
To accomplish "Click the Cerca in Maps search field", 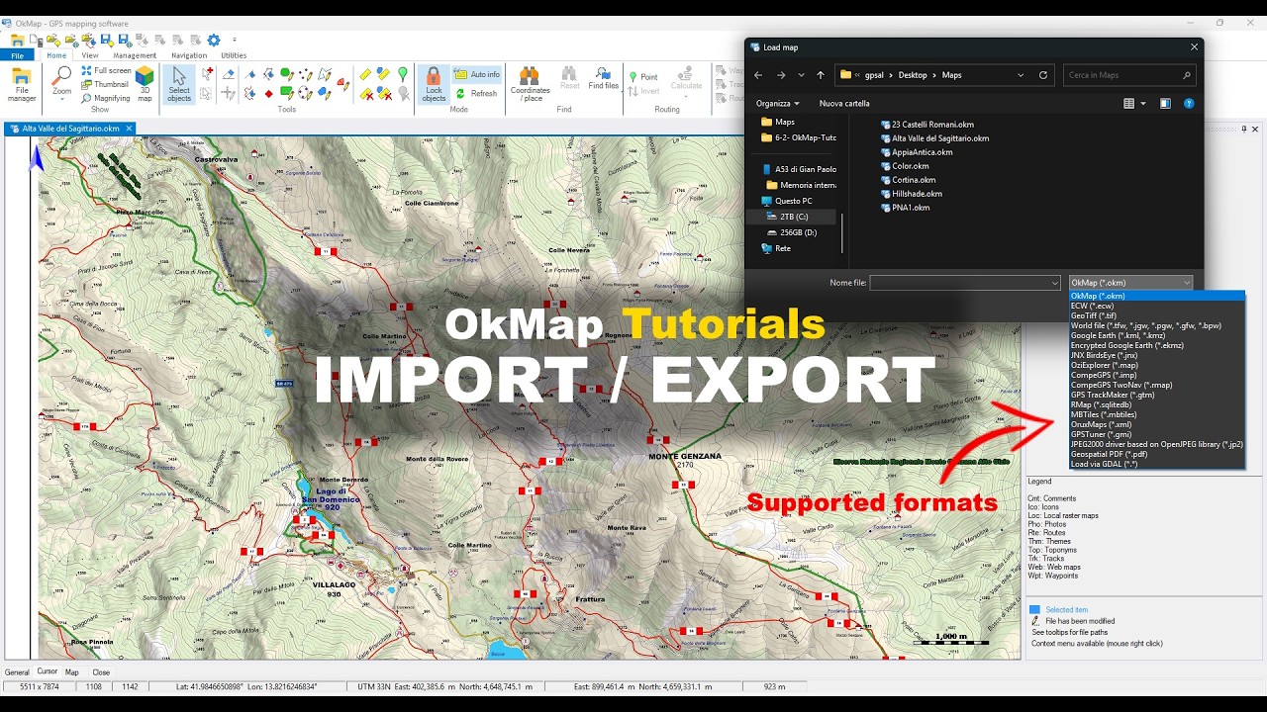I will [1128, 75].
